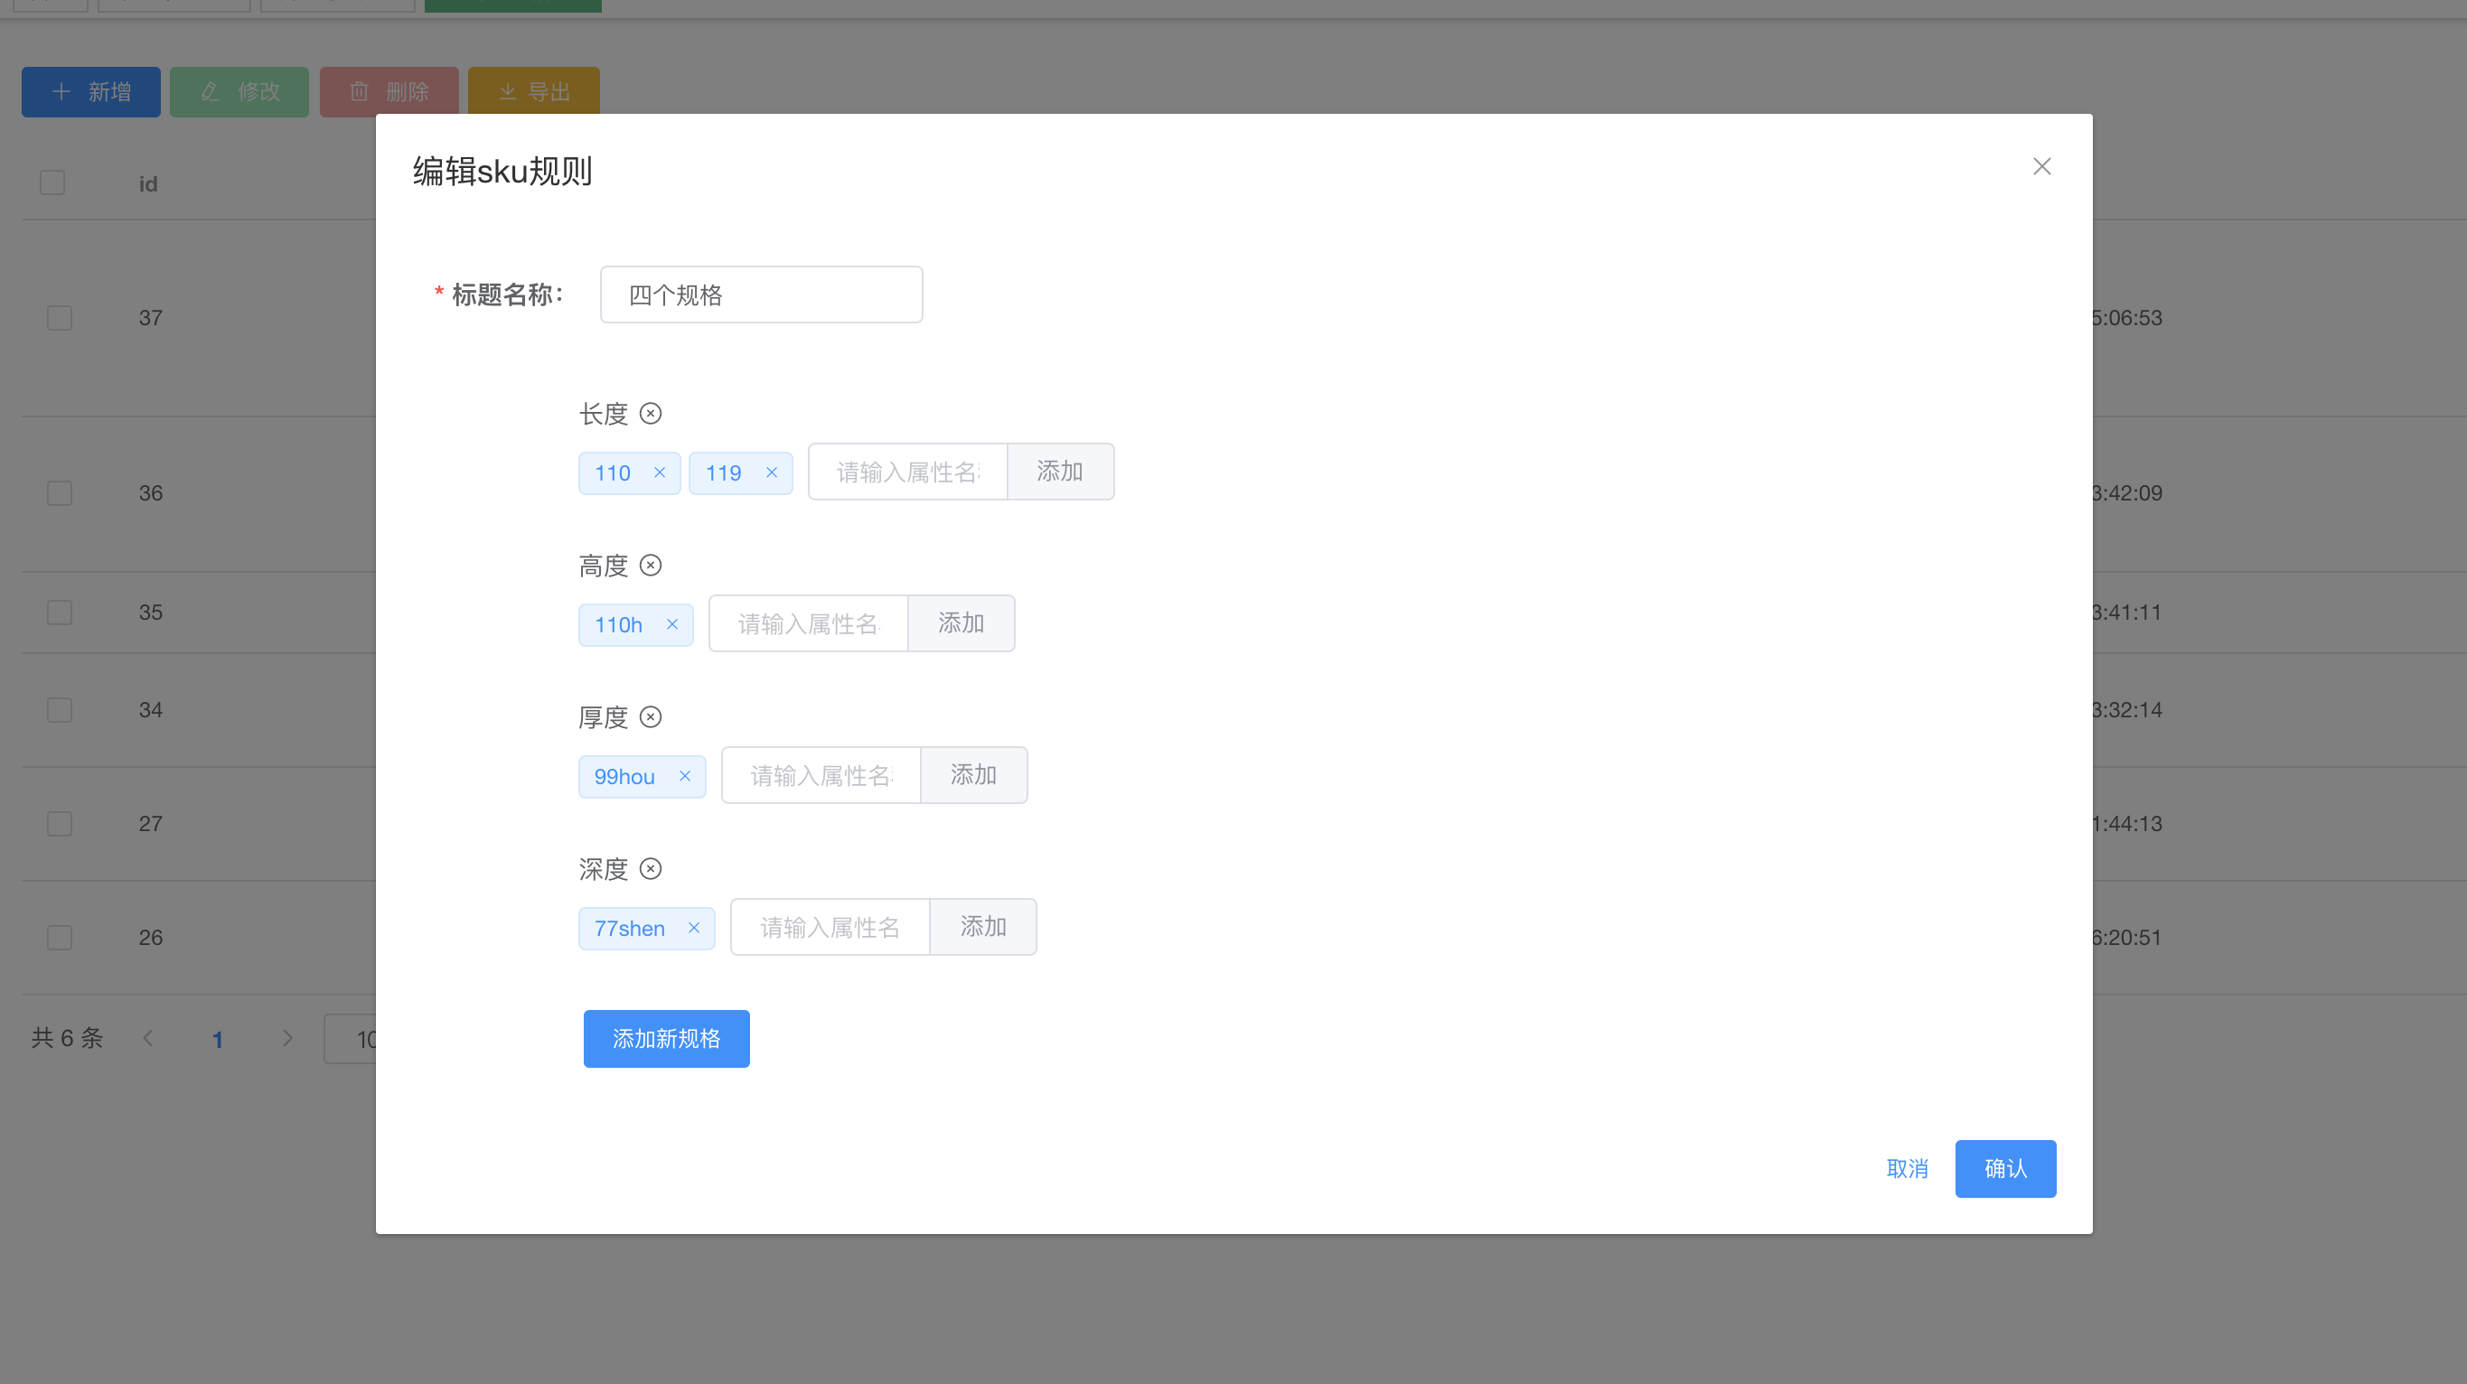This screenshot has width=2467, height=1384.
Task: Confirm with the 确认 button
Action: click(2004, 1169)
